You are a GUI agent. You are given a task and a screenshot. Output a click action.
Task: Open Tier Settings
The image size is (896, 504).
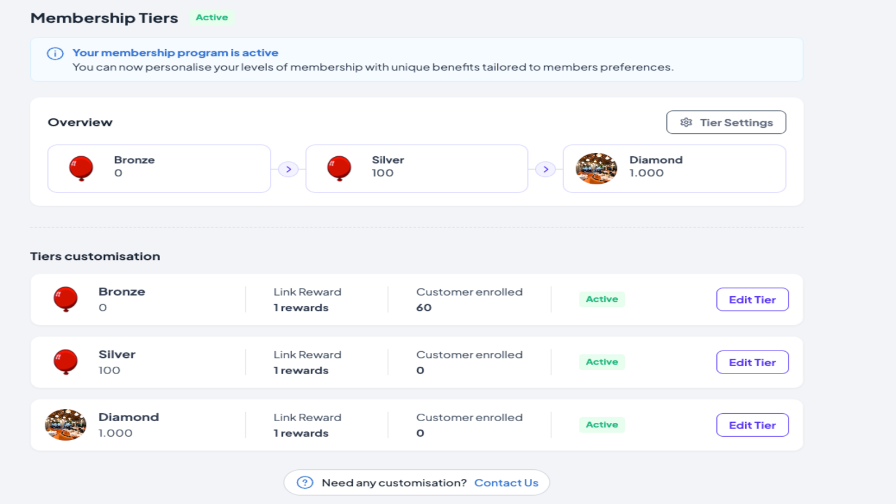coord(726,122)
